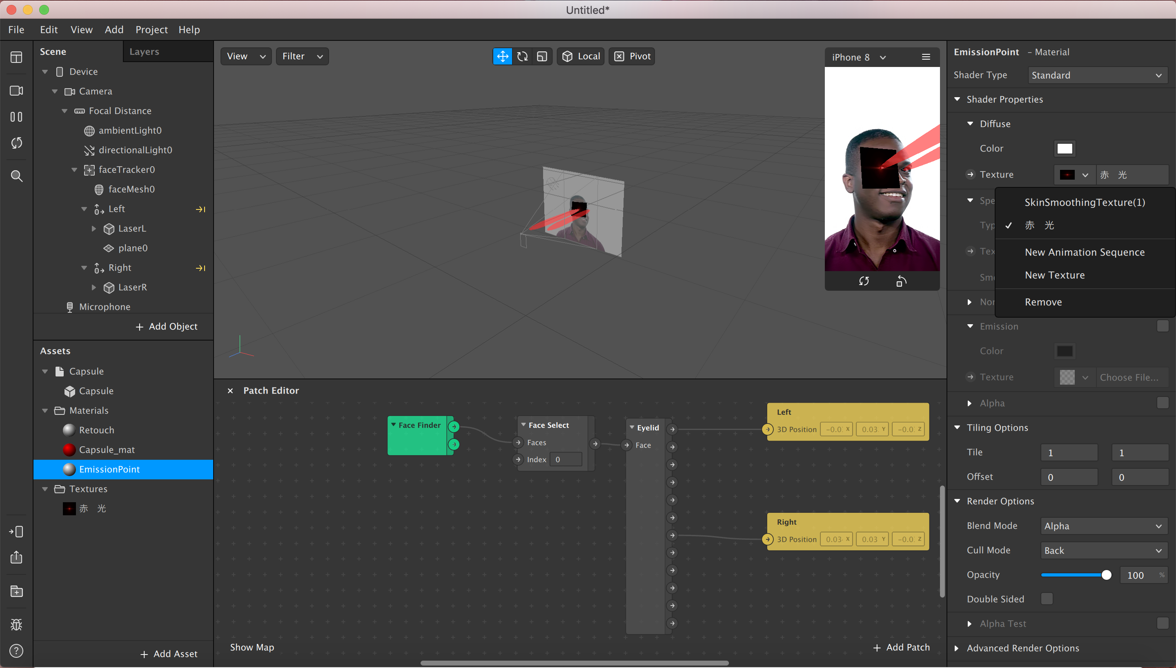Select Capsule_mat red material

pos(107,450)
